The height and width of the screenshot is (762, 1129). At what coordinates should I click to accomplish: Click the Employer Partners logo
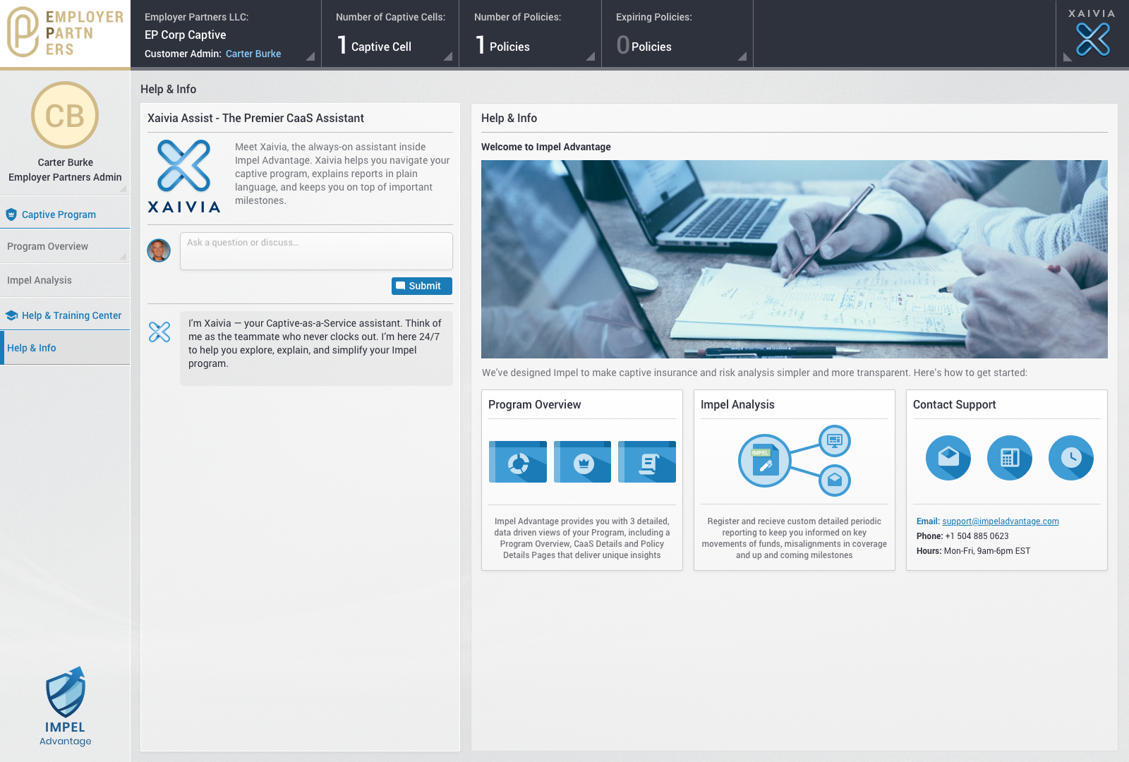pyautogui.click(x=65, y=32)
